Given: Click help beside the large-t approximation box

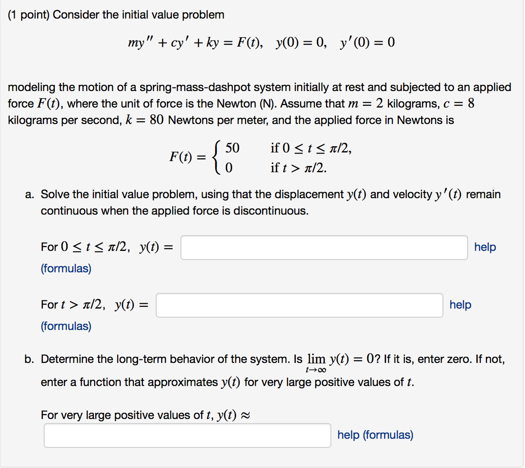Looking at the screenshot, I should pyautogui.click(x=375, y=435).
